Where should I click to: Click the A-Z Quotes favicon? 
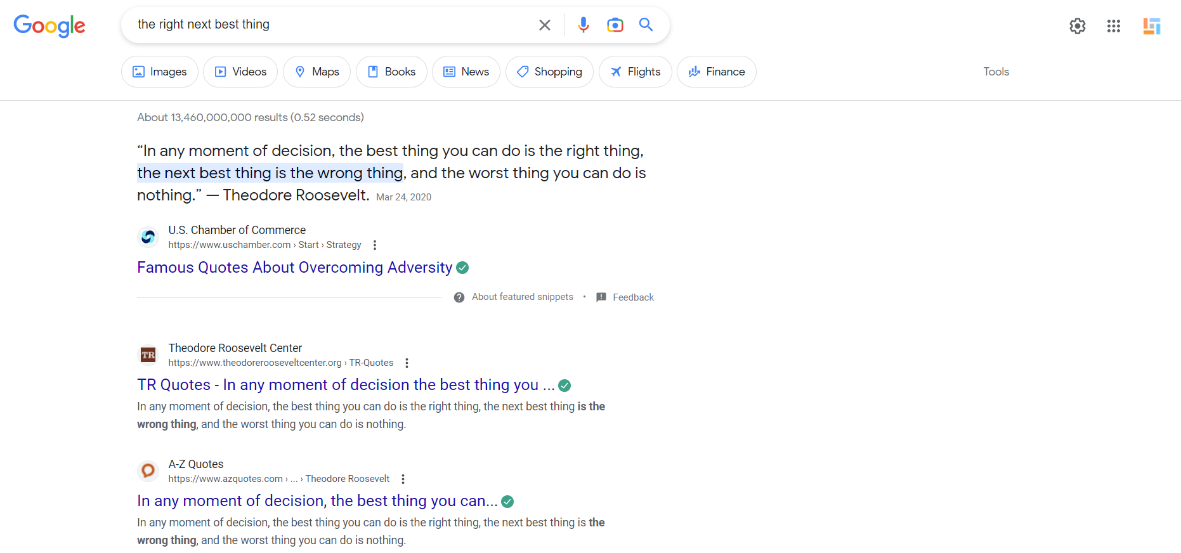[x=148, y=471]
